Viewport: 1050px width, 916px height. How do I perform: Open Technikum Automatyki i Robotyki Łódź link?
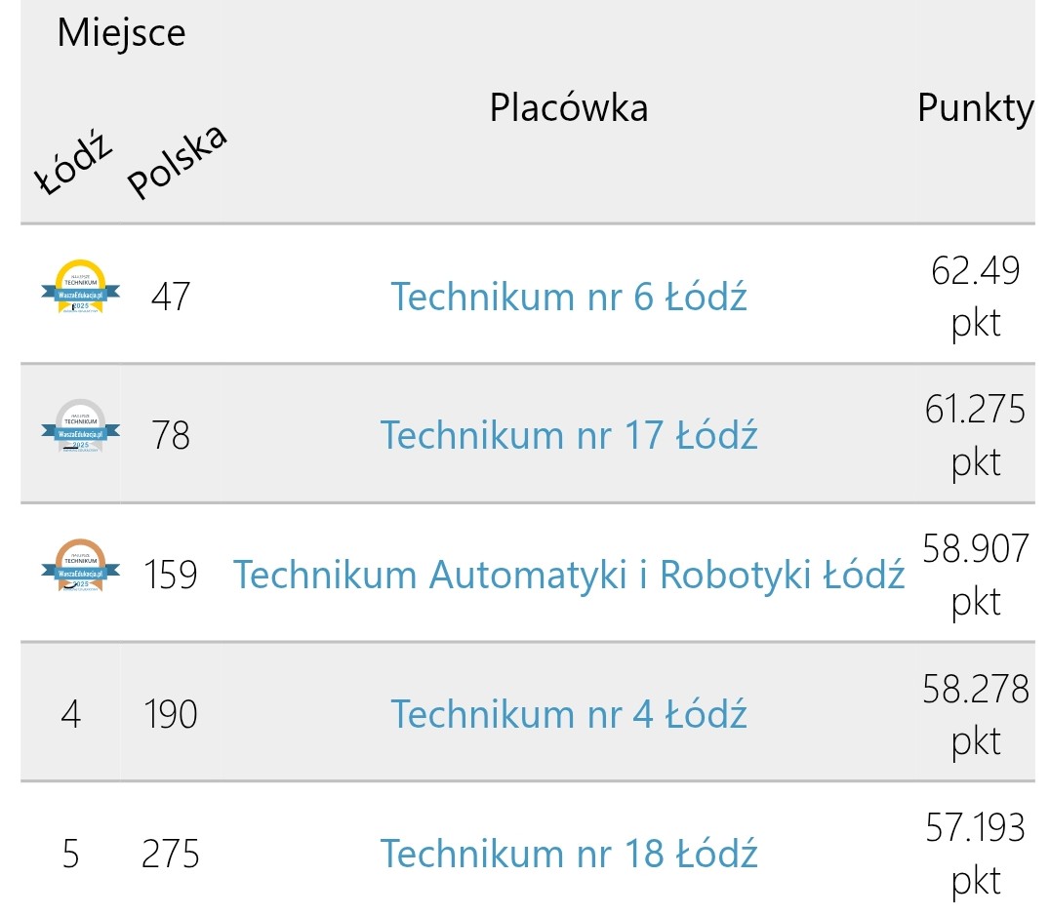pos(569,575)
